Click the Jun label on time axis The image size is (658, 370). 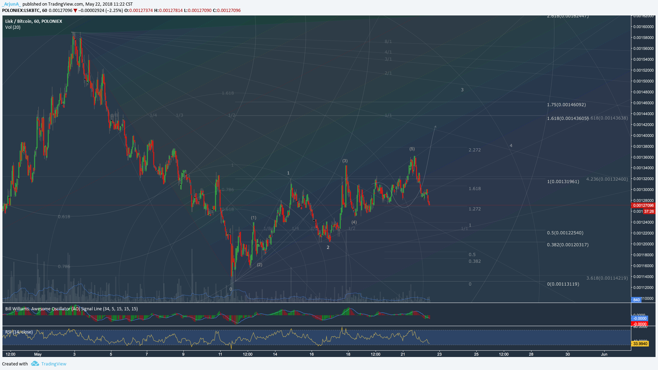tap(604, 354)
